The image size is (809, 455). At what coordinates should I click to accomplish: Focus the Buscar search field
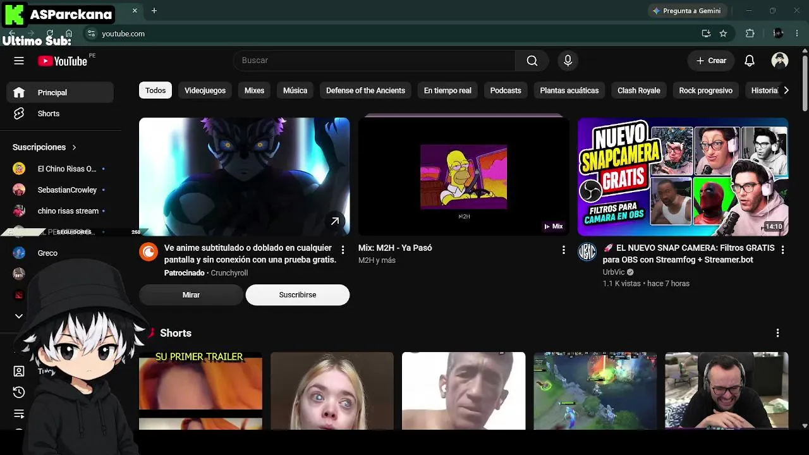point(375,61)
